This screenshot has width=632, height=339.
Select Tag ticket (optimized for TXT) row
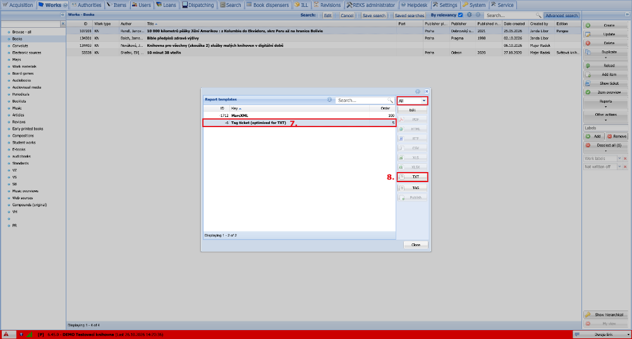point(299,123)
